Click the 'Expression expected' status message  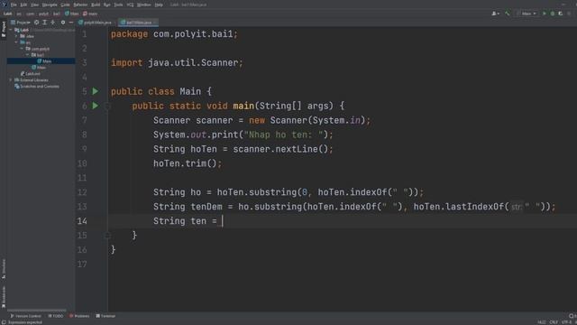25,322
